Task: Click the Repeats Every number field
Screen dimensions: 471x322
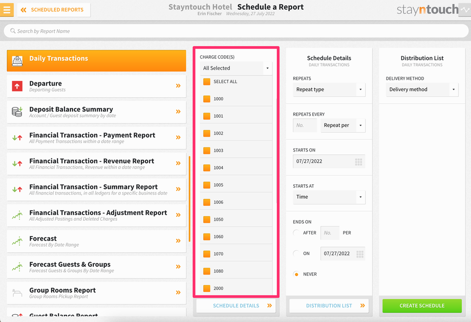Action: 305,125
